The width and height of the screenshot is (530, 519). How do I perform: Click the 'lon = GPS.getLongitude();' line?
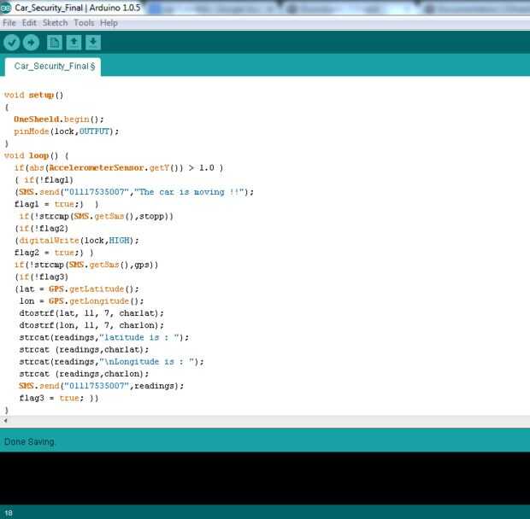[x=81, y=301]
